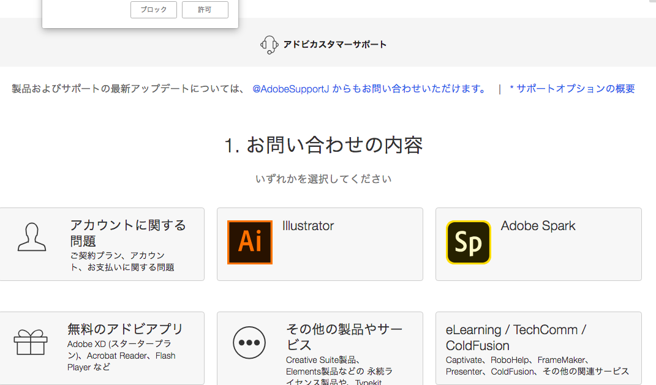Viewport: 656px width, 385px height.
Task: Click the Captivate, RoboHelp description text
Action: [537, 366]
